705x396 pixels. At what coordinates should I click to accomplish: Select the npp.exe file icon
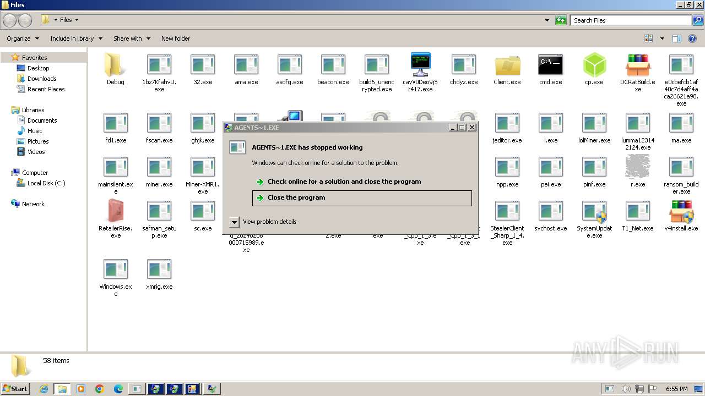[x=507, y=167]
